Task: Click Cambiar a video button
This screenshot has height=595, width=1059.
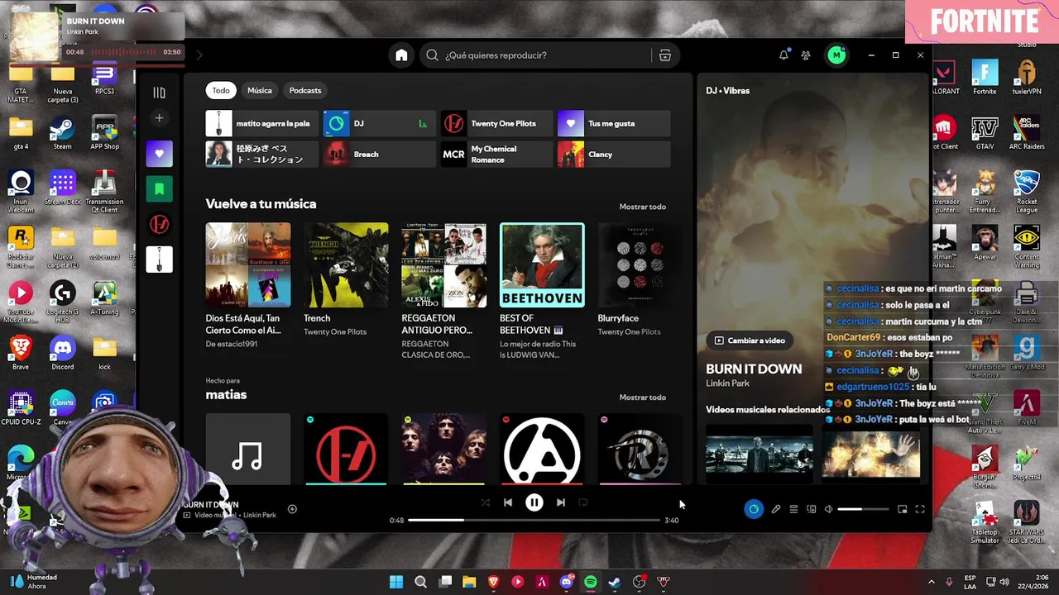Action: [750, 340]
